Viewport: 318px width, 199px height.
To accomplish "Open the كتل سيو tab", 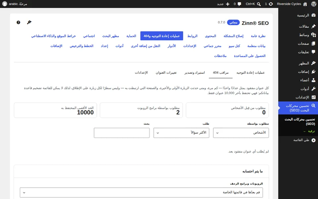I will click(x=235, y=46).
